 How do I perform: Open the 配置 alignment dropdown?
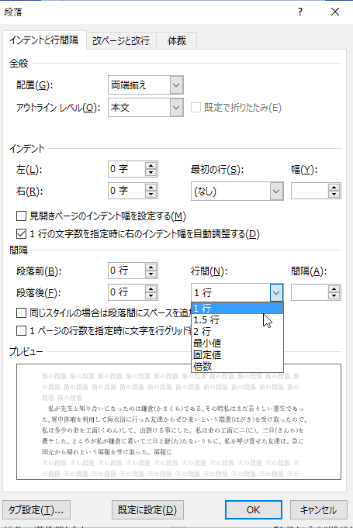tap(177, 85)
